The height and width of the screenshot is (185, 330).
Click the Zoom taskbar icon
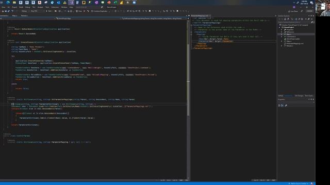click(x=134, y=3)
